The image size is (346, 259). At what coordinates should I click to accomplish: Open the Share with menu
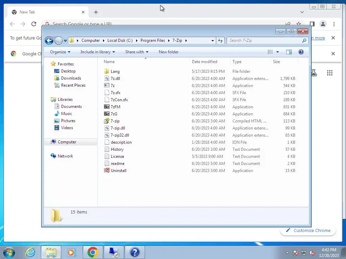coord(137,52)
